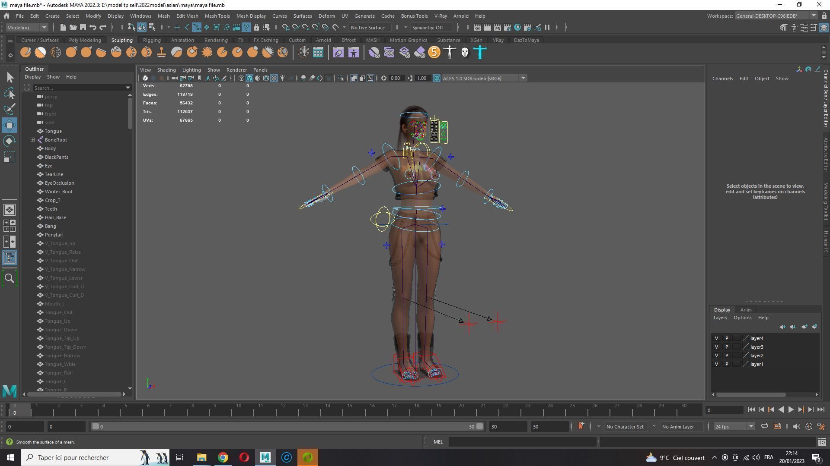Click the Save scene icon
The image size is (830, 466).
click(83, 28)
